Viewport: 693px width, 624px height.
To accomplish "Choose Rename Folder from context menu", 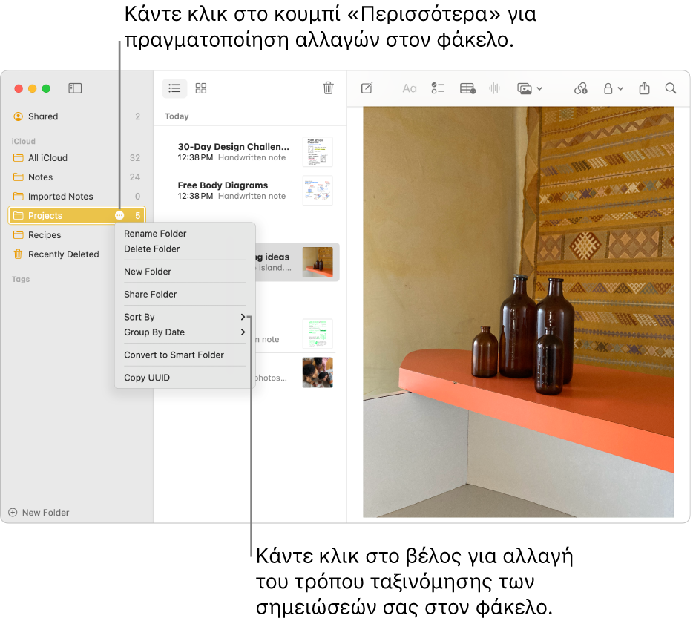I will 155,234.
